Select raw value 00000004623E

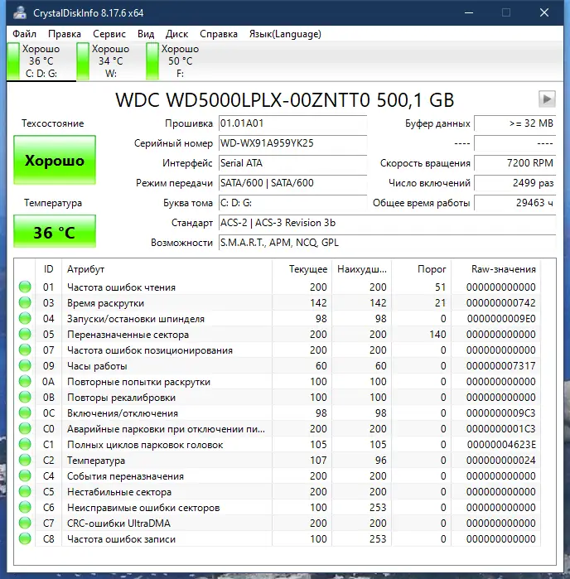pyautogui.click(x=501, y=445)
